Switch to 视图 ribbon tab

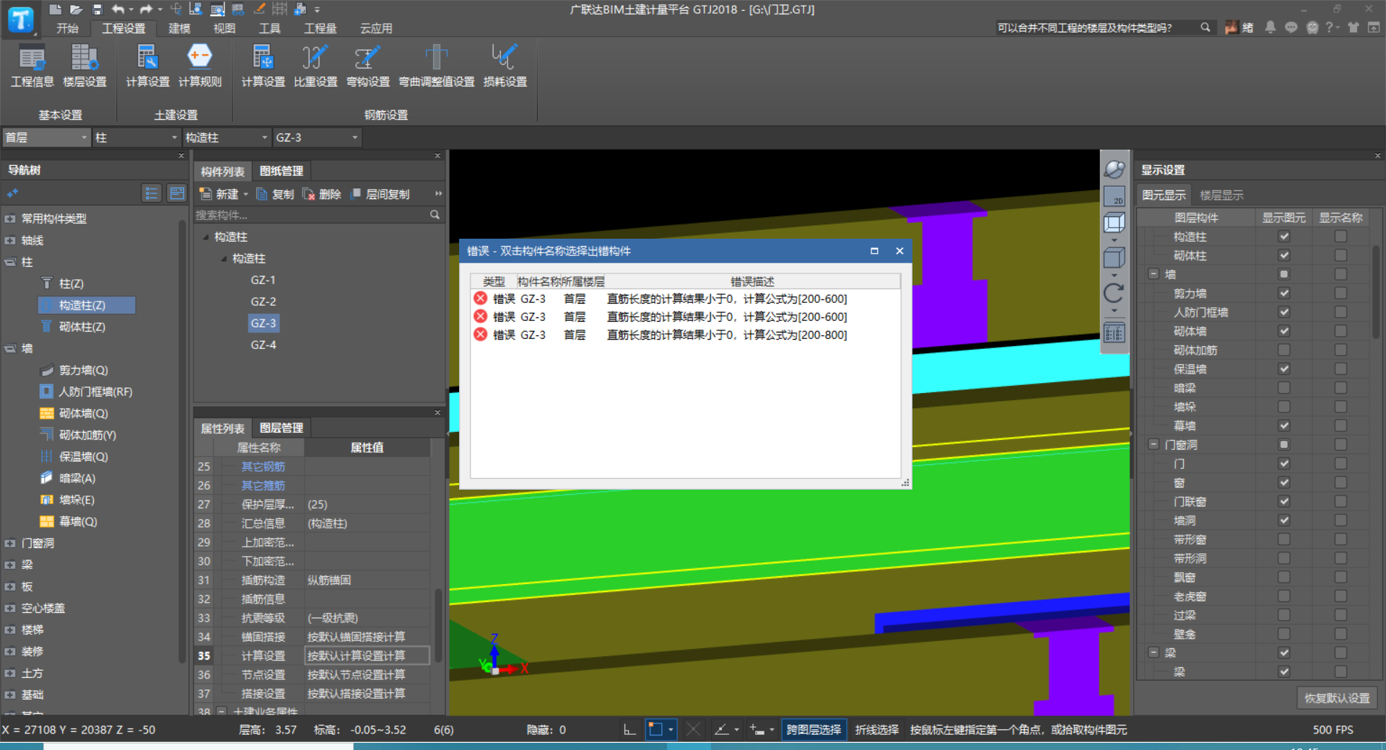(x=225, y=28)
